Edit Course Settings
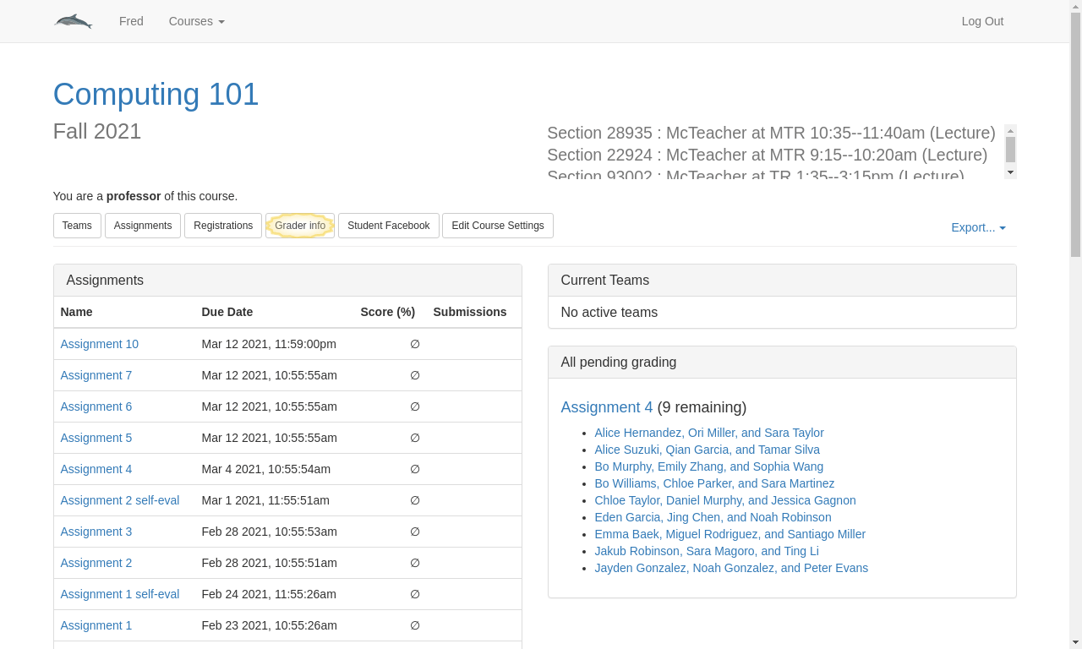This screenshot has width=1082, height=649. [498, 226]
